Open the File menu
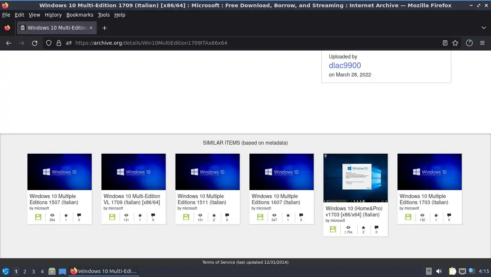This screenshot has height=277, width=491. pyautogui.click(x=6, y=15)
